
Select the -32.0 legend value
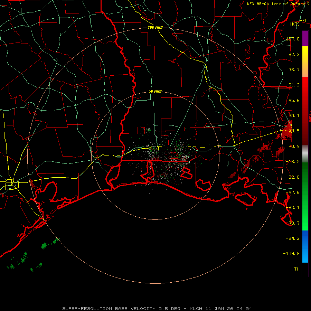293,177
